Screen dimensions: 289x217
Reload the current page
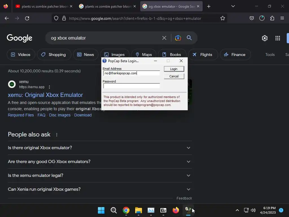pyautogui.click(x=27, y=18)
